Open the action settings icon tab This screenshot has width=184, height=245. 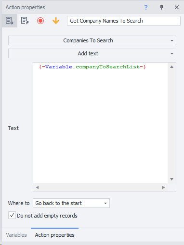pos(10,21)
